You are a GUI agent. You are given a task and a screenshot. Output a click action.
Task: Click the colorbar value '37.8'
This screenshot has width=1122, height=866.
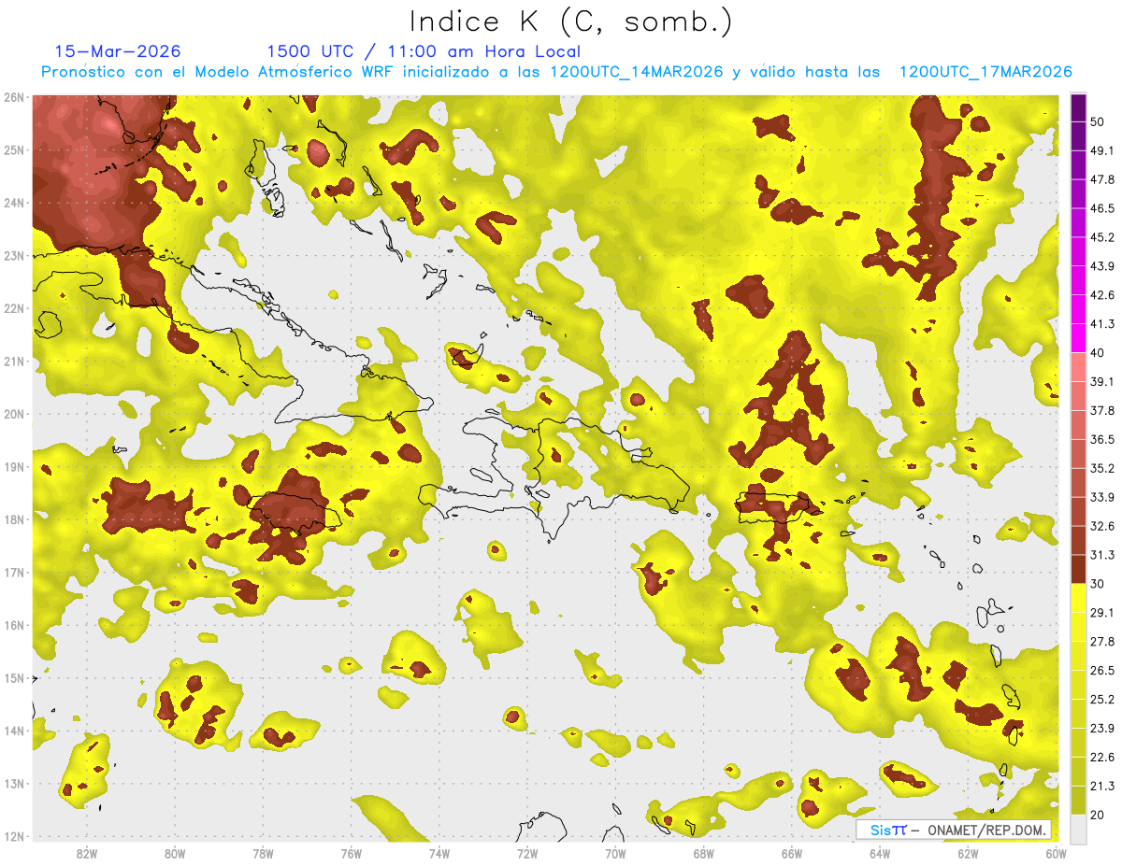(x=1102, y=410)
